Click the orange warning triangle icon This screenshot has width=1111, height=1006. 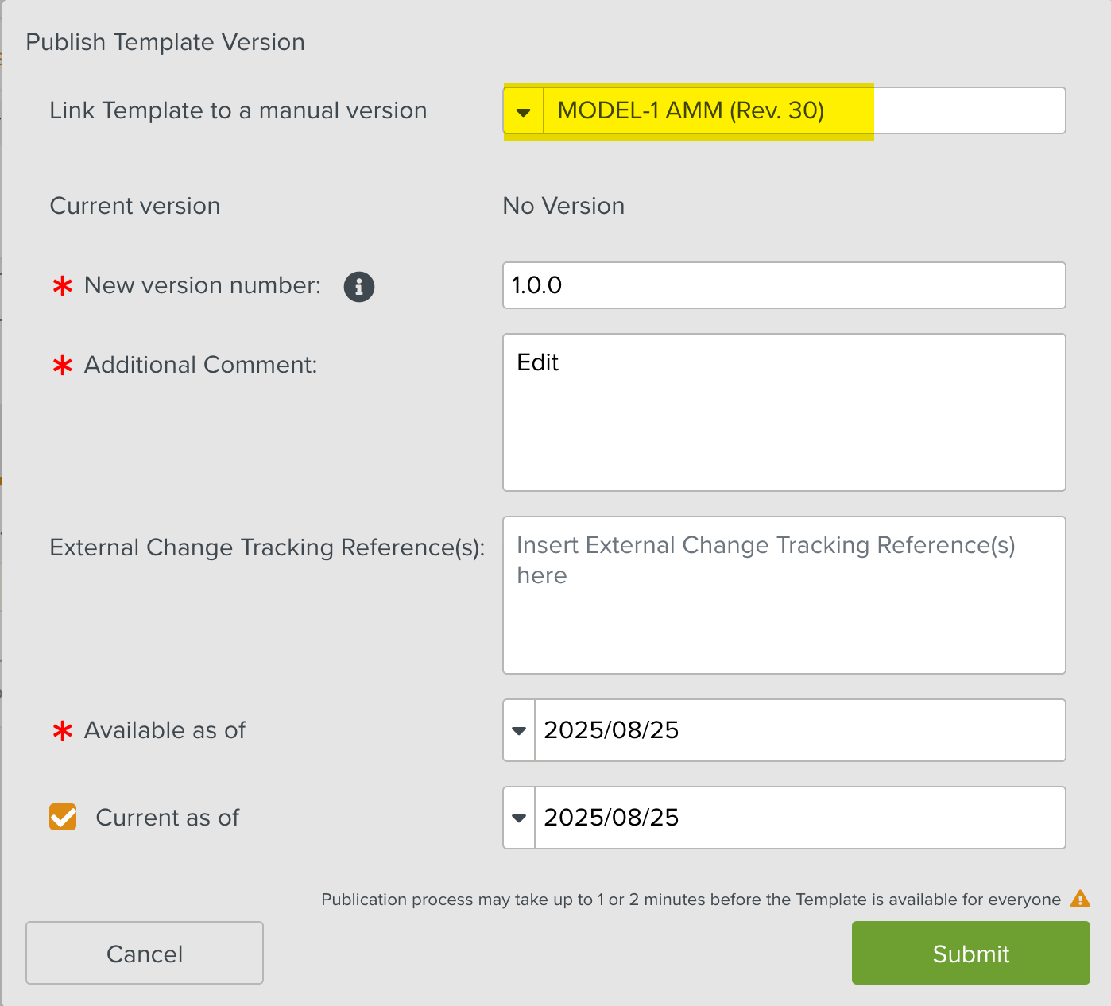(1080, 899)
